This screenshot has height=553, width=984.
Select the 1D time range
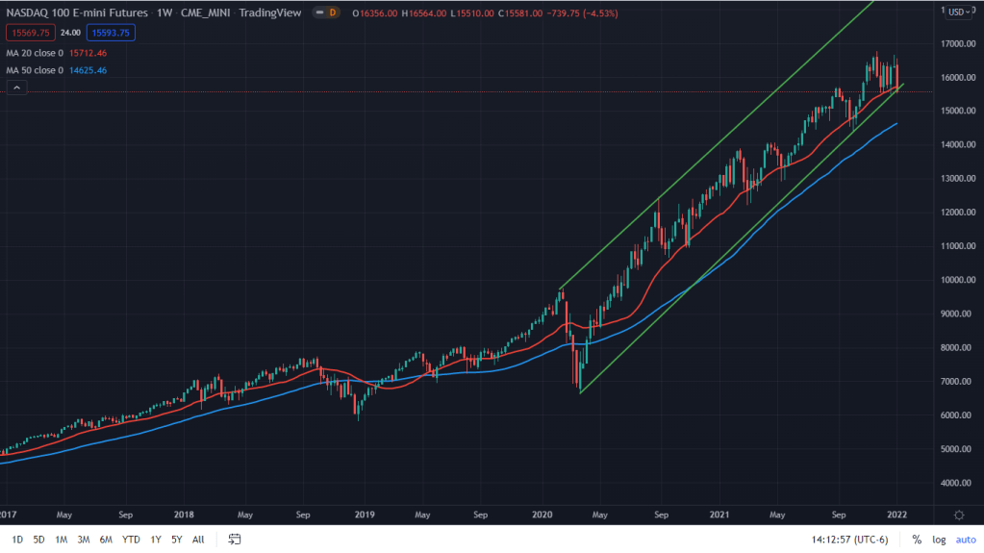point(16,540)
